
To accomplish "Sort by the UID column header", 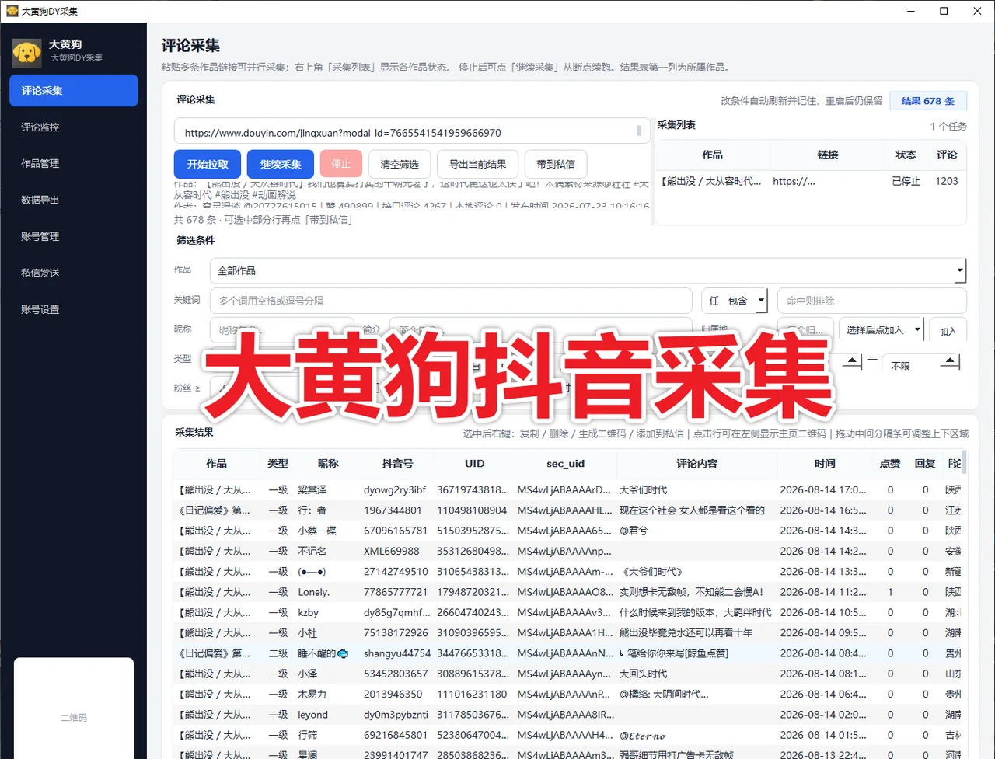I will pyautogui.click(x=474, y=464).
